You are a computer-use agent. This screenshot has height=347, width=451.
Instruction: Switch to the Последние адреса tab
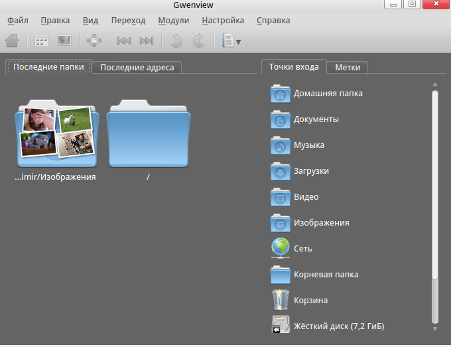[x=137, y=68]
